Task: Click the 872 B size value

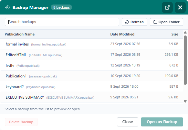Action: [x=174, y=65]
